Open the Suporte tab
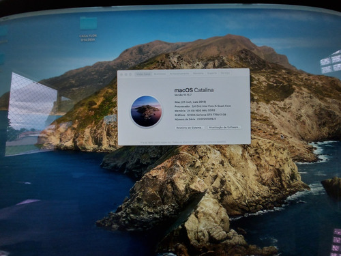 212,73
